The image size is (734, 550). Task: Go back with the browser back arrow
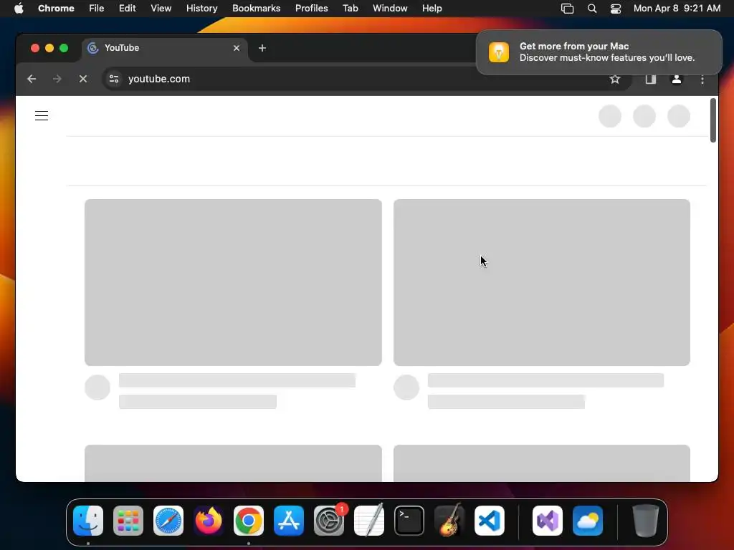pos(32,79)
